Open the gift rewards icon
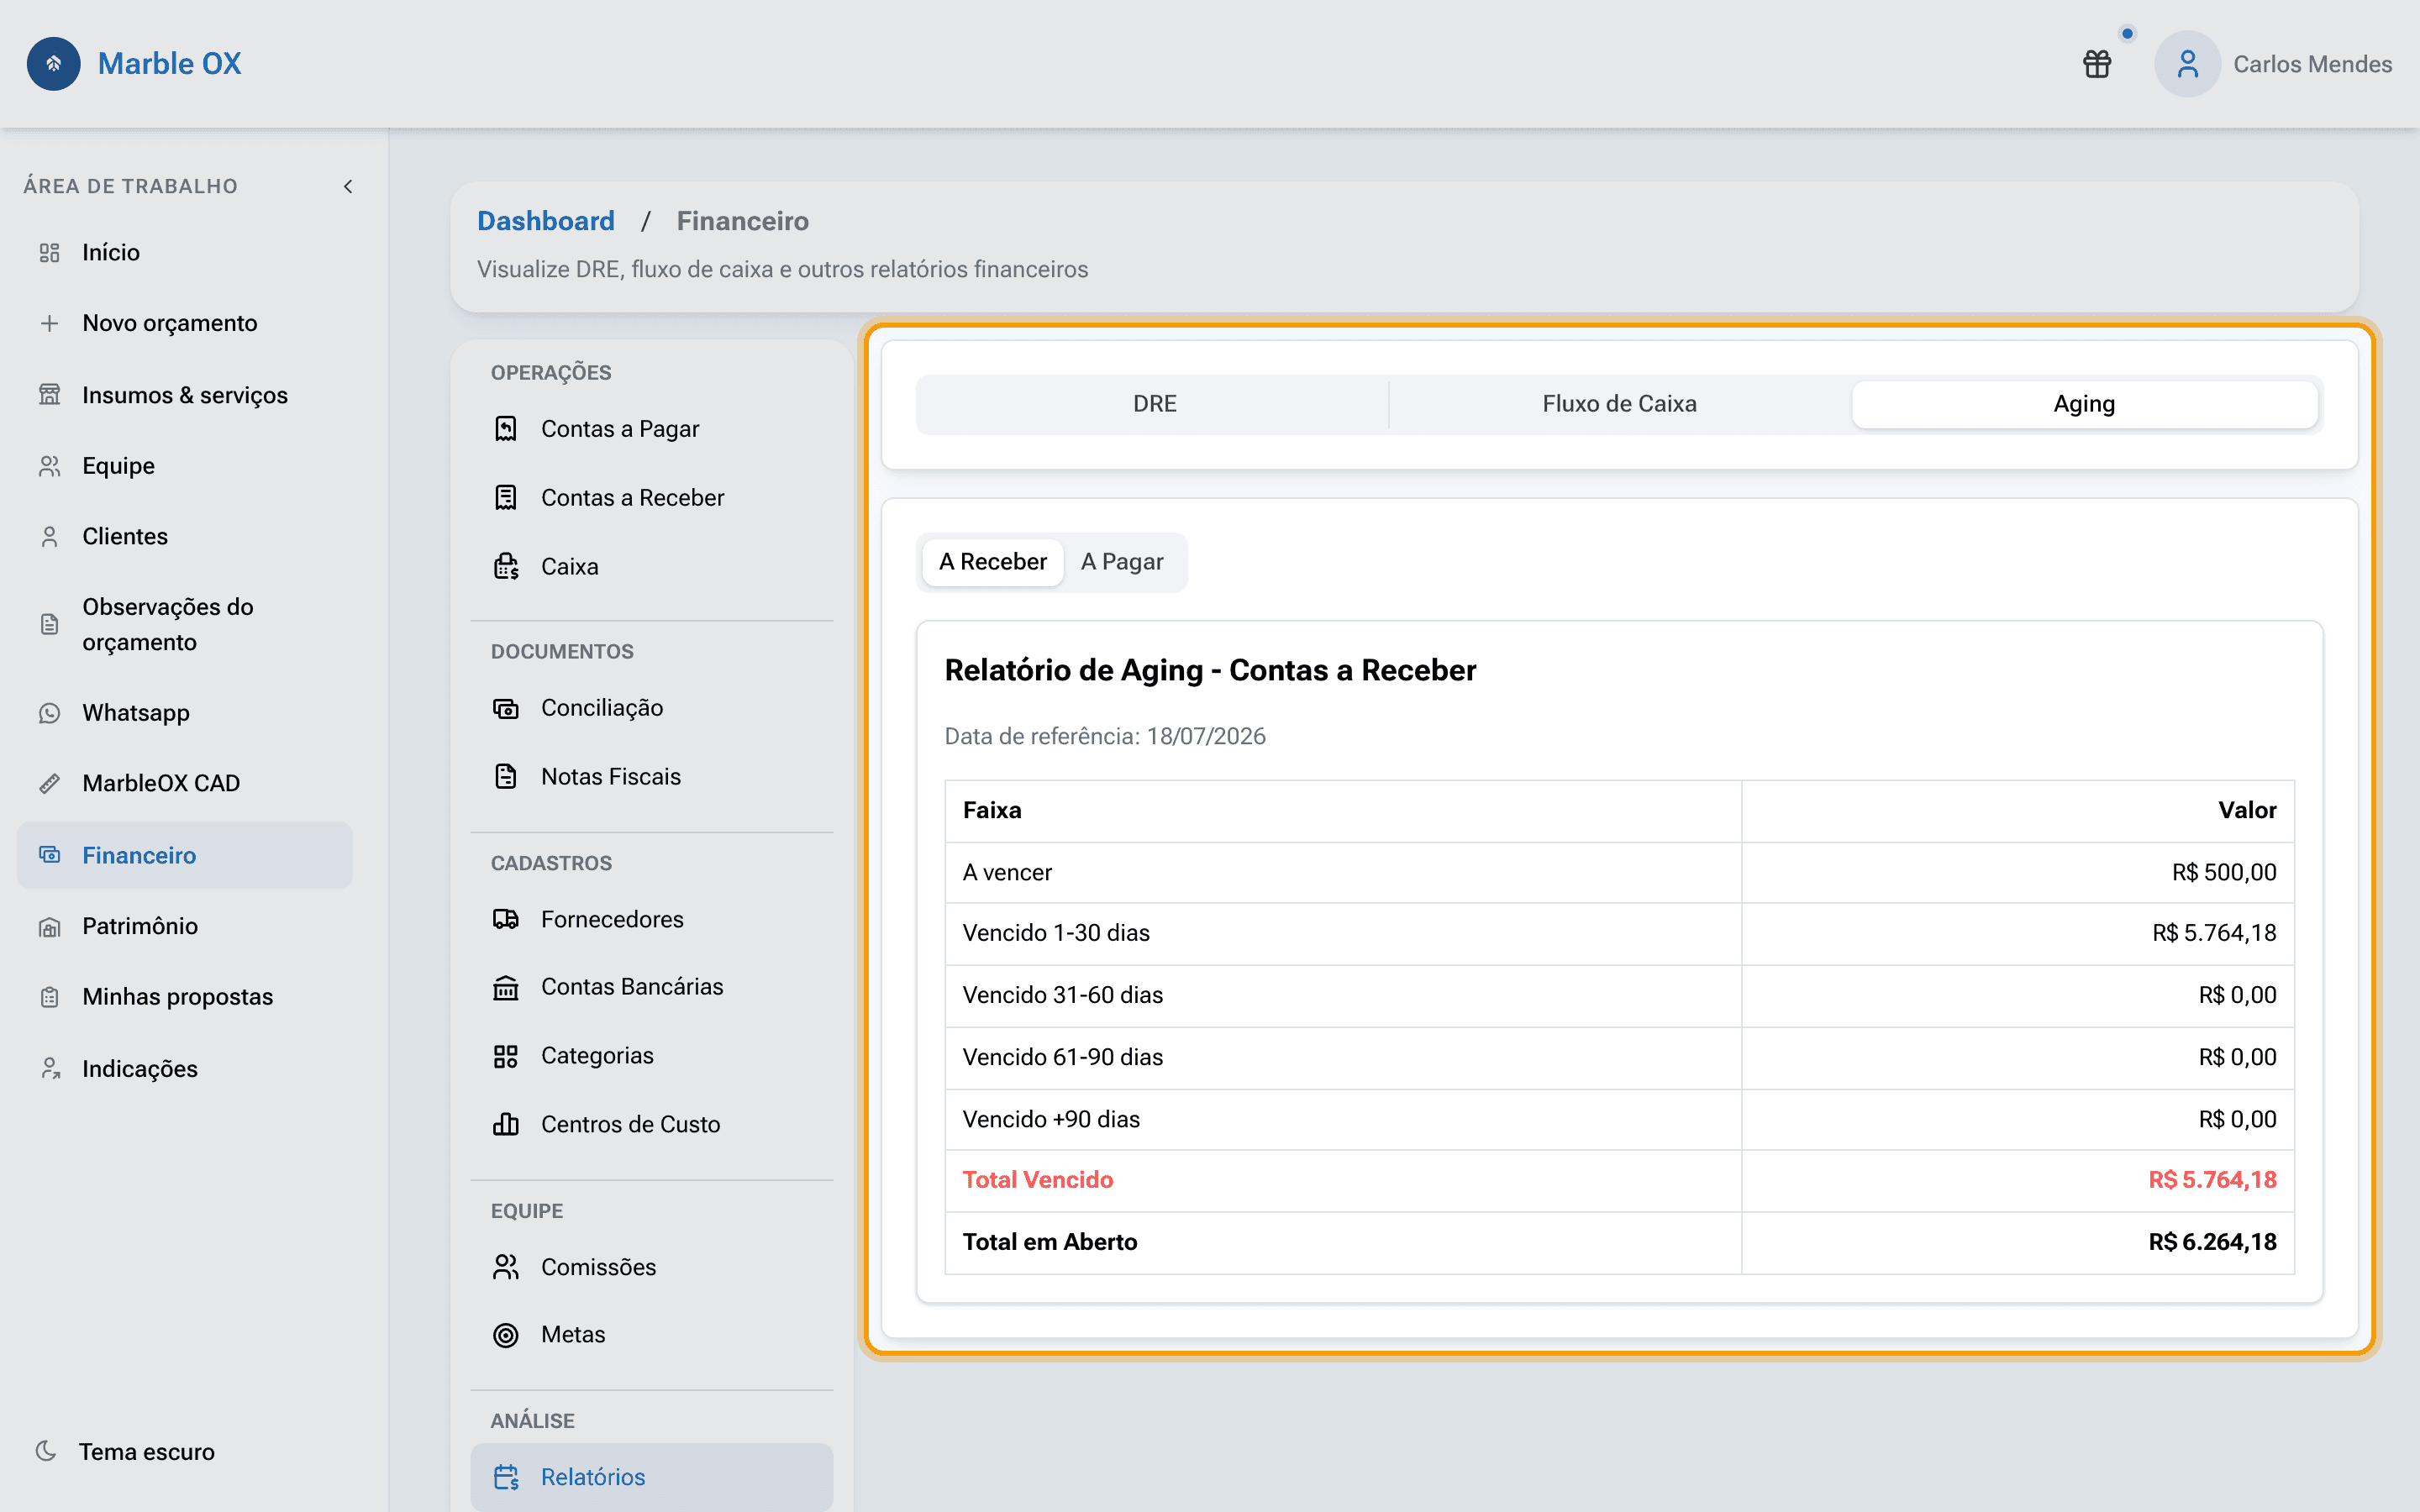This screenshot has width=2420, height=1512. point(2097,64)
